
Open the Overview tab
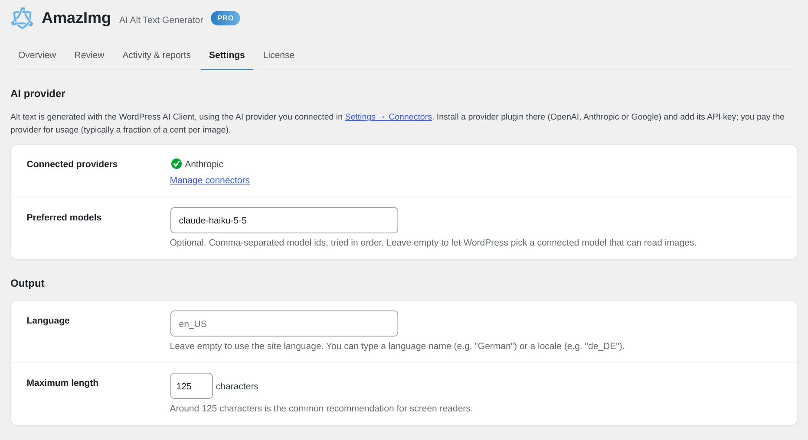point(37,55)
